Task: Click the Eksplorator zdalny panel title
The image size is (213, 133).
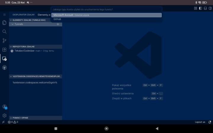Action: [23, 15]
